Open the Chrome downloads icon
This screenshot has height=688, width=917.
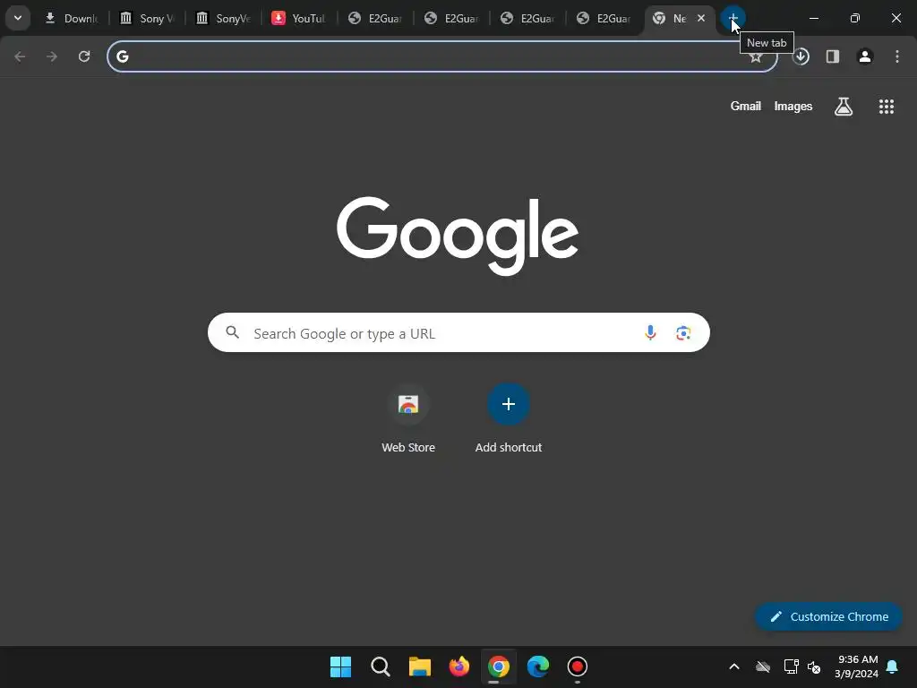pyautogui.click(x=801, y=56)
